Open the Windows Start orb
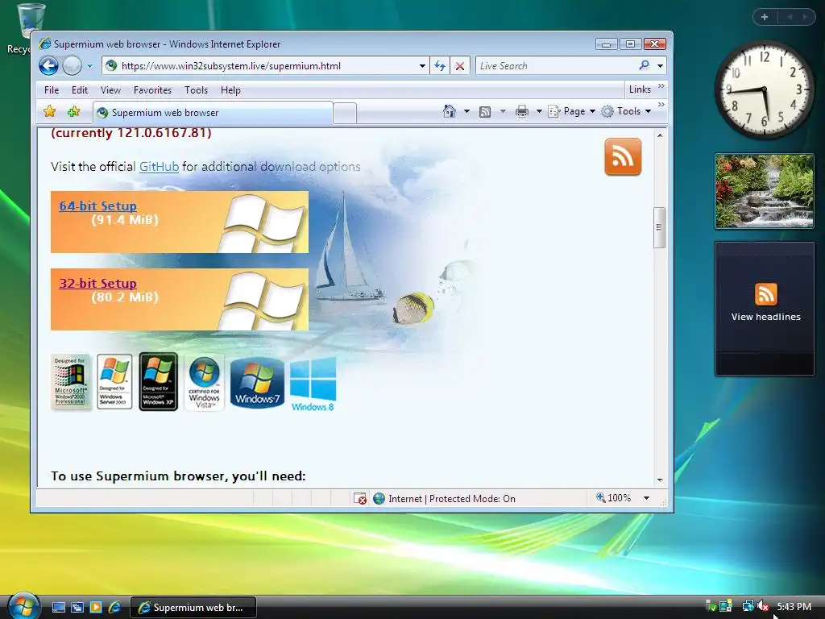Viewport: 825px width, 619px height. point(23,606)
